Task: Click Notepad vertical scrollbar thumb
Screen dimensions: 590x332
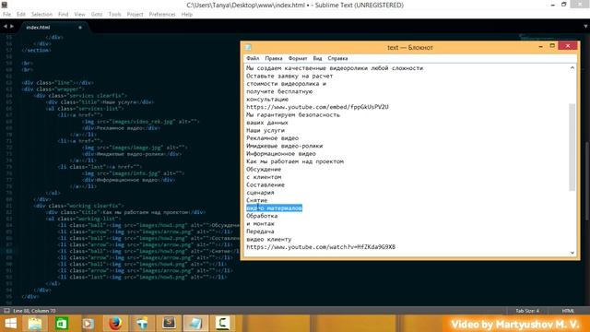Action: [x=572, y=147]
